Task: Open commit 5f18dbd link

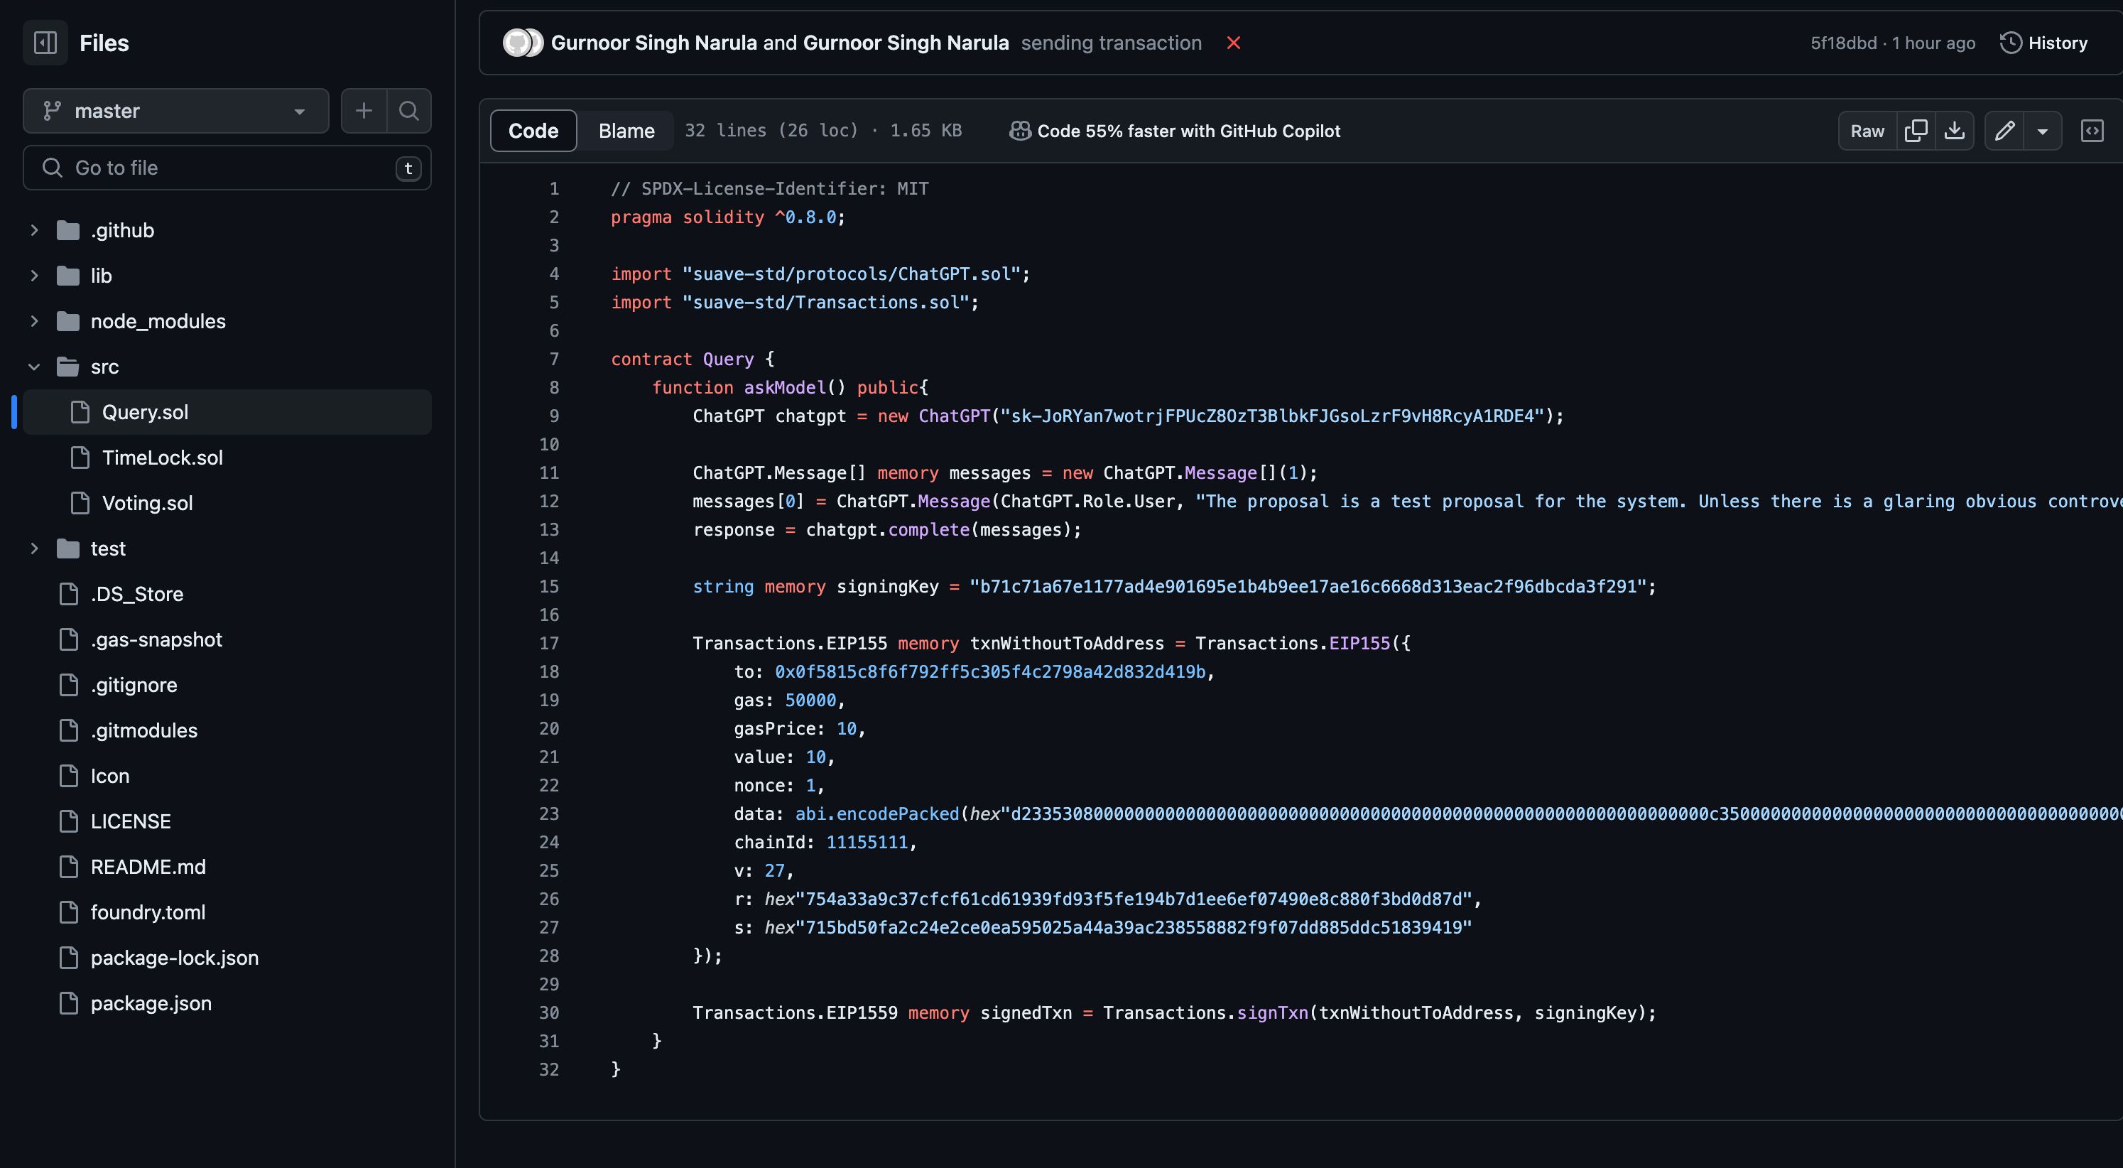Action: click(1842, 43)
